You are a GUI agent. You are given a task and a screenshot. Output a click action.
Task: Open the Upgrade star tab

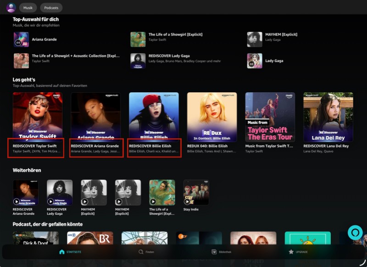(x=298, y=252)
